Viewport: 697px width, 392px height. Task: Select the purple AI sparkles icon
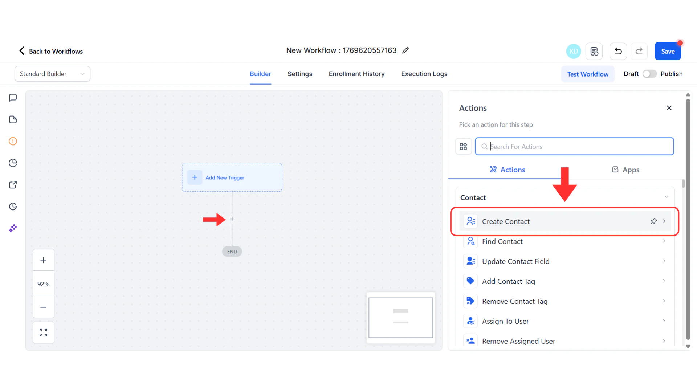point(13,228)
